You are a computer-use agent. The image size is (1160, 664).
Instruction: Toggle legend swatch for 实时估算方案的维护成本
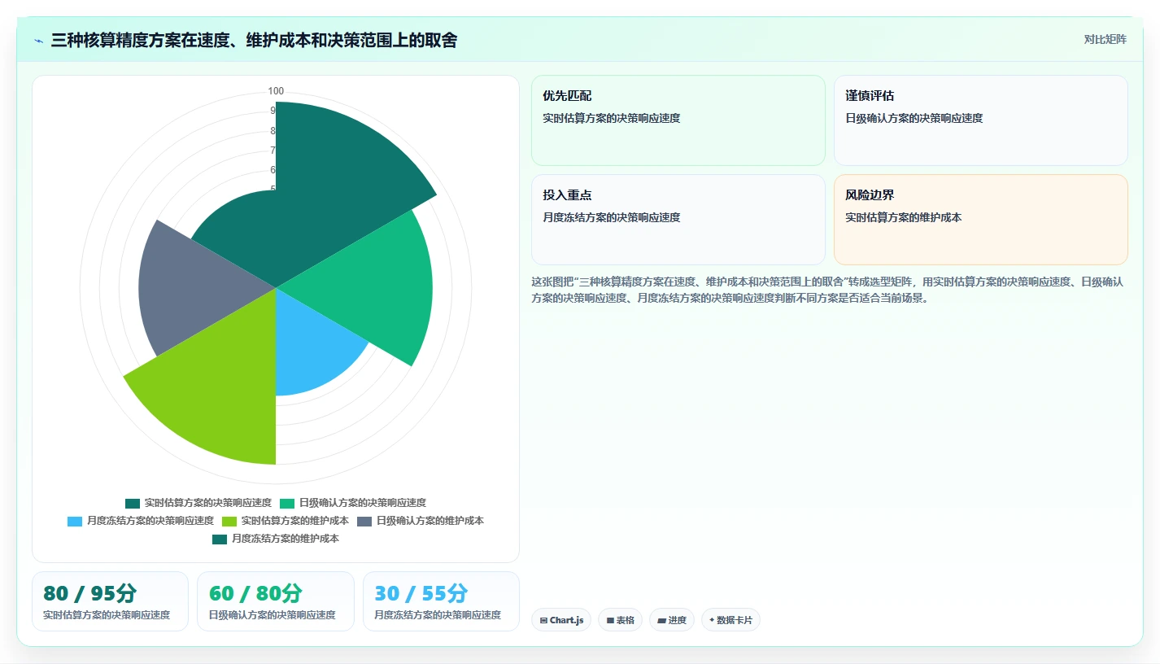(x=229, y=522)
